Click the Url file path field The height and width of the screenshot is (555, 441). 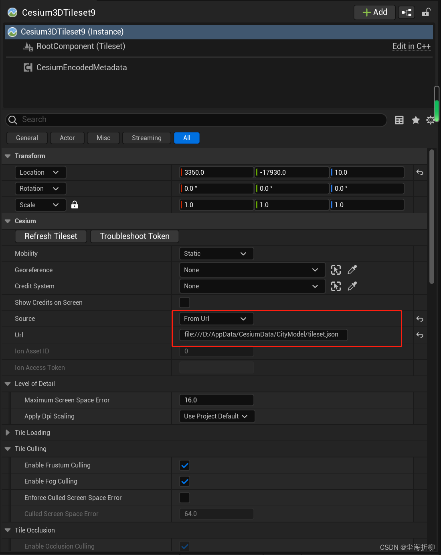(x=263, y=335)
